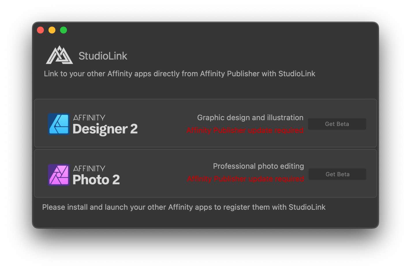Click the 'Photo 2' product name
The height and width of the screenshot is (271, 411).
click(x=96, y=179)
